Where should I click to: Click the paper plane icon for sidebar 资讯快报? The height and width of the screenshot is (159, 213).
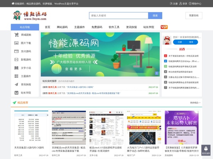click(x=16, y=84)
